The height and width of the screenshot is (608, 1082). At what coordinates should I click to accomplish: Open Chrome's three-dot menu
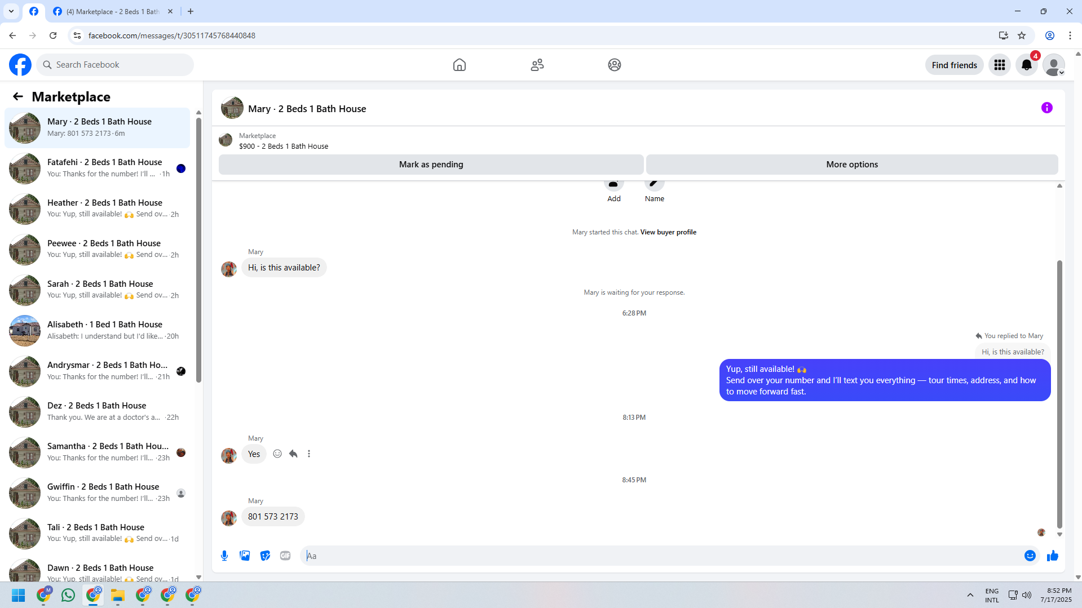1070,35
